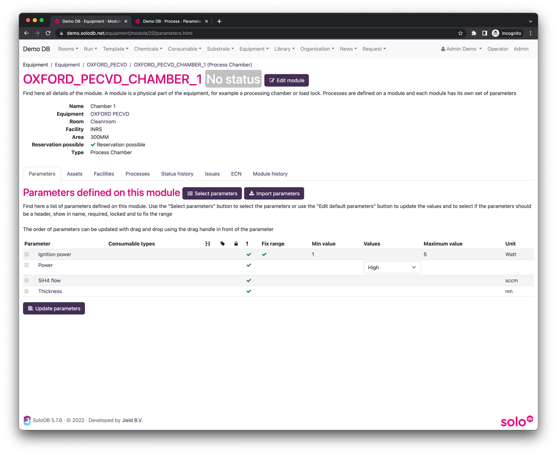Open the Library menu
557x455 pixels.
[x=284, y=49]
